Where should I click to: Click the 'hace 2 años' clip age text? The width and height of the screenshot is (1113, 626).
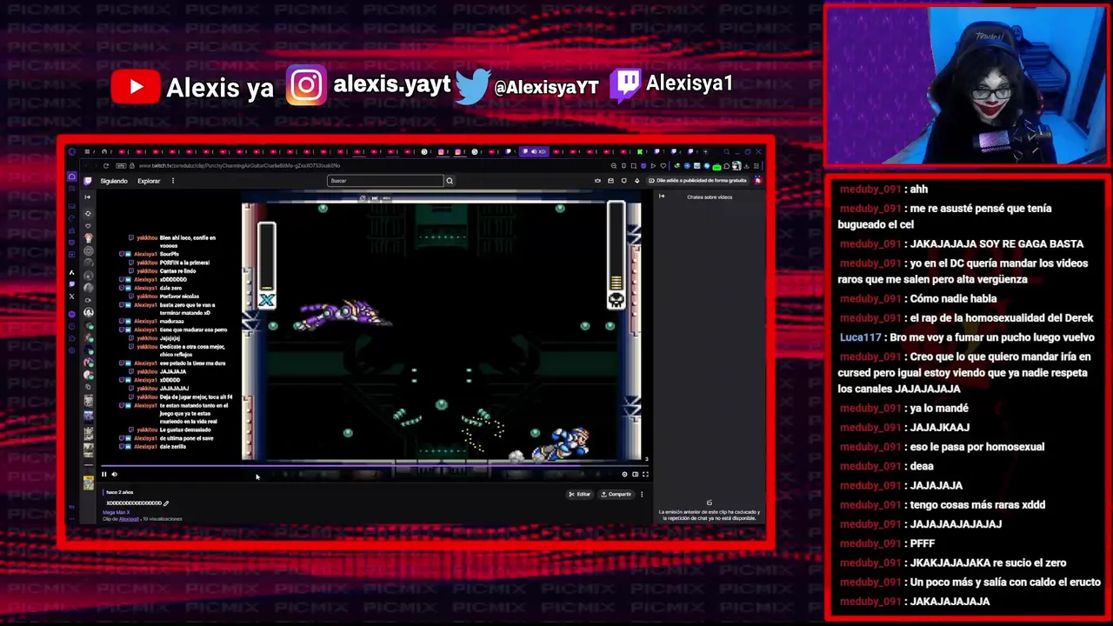(x=120, y=492)
